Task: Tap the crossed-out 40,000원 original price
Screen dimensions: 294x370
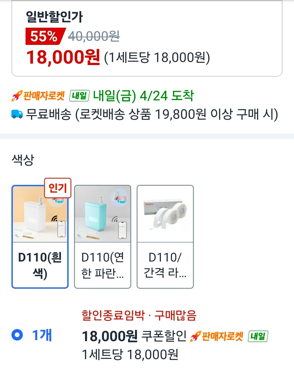Action: [x=94, y=36]
